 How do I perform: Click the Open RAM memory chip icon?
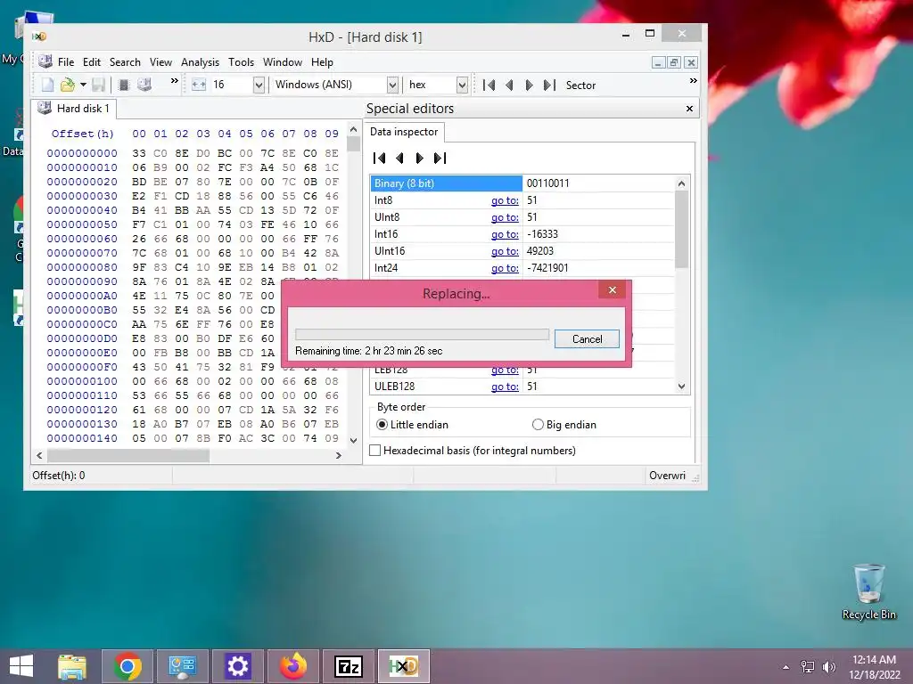pos(123,85)
